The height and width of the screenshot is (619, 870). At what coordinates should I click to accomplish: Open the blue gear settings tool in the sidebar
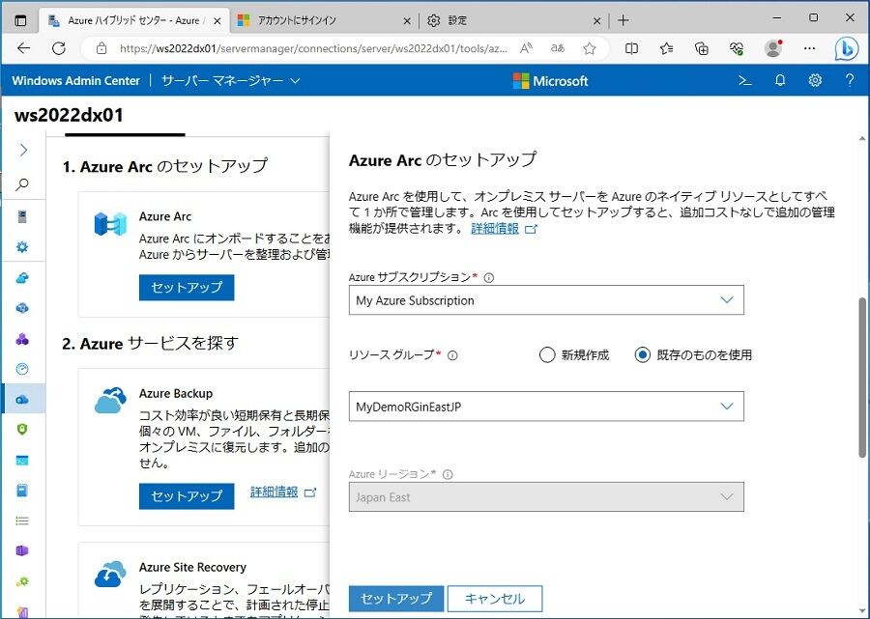(x=22, y=246)
